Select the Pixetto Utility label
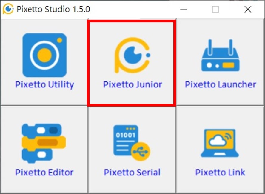 45,84
